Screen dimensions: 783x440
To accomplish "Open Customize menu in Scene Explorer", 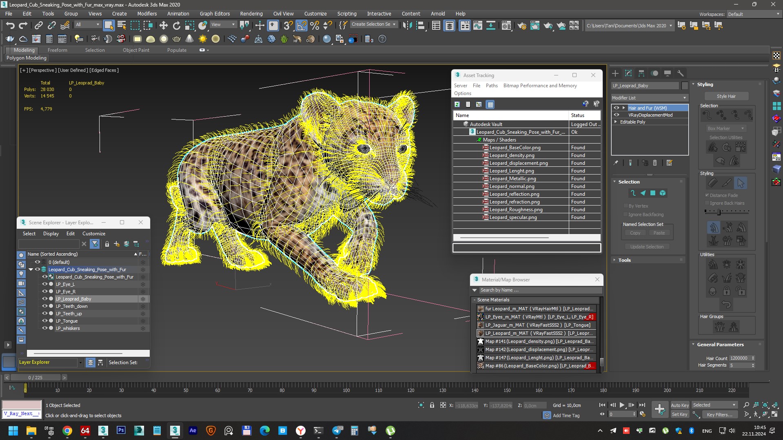I will pyautogui.click(x=94, y=234).
